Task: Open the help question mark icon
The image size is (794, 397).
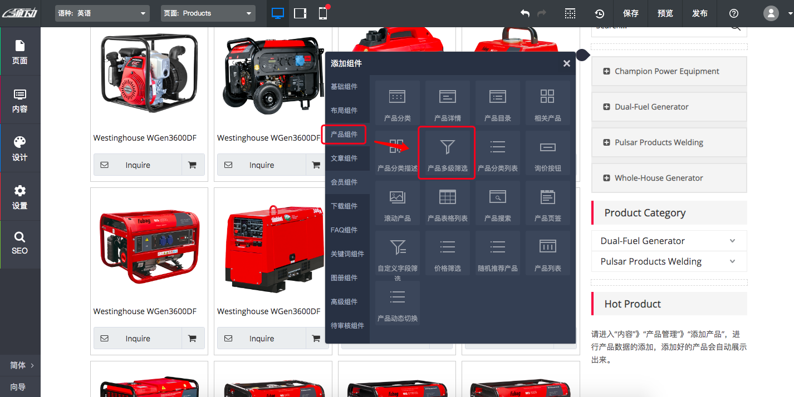Action: [x=734, y=13]
